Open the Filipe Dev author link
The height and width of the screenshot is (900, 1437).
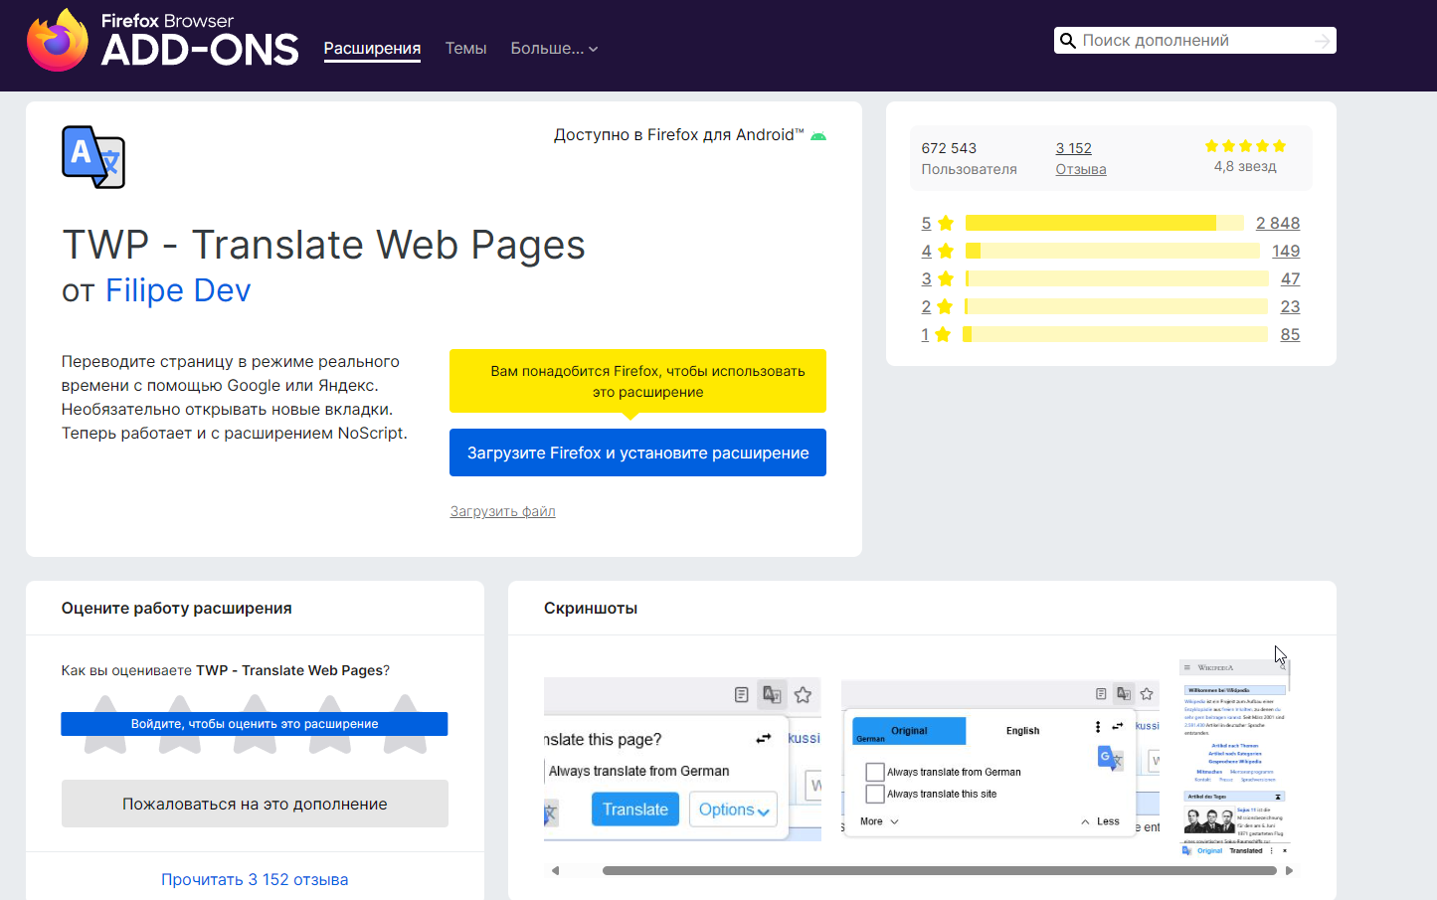[x=178, y=290]
